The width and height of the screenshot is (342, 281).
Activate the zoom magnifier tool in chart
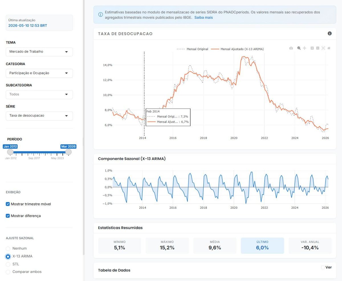[x=299, y=48]
